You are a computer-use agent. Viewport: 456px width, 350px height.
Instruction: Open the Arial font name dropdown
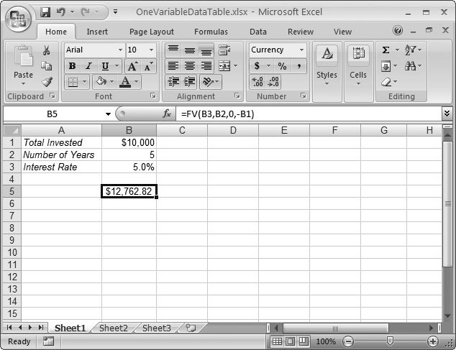click(x=119, y=50)
